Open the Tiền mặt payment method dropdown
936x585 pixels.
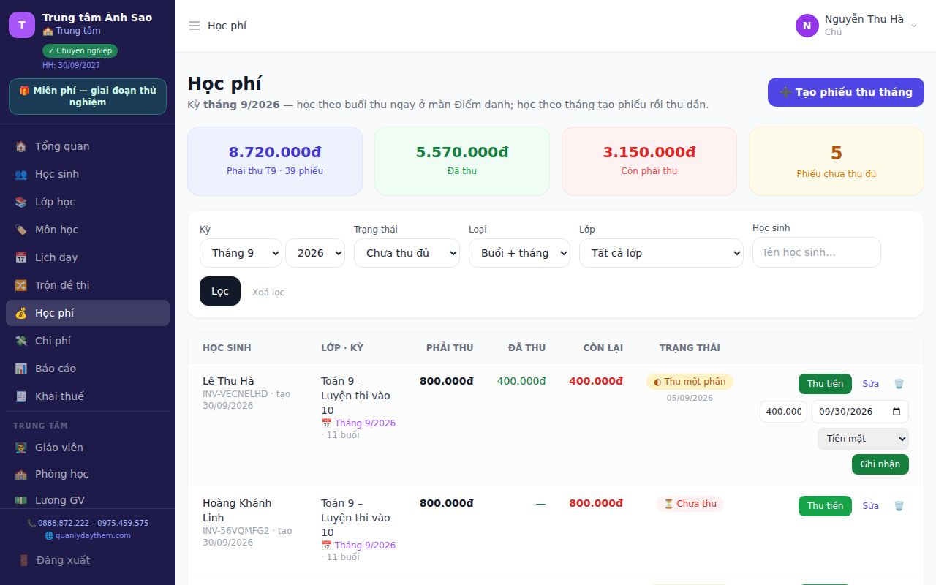pos(863,439)
